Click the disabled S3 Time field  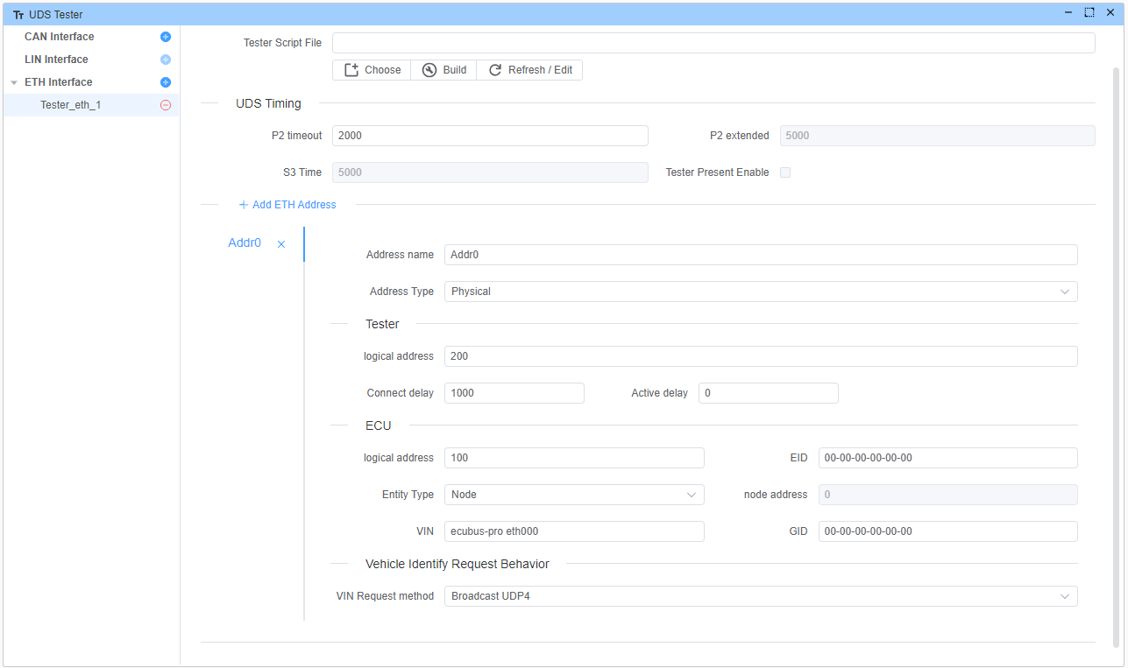point(490,172)
